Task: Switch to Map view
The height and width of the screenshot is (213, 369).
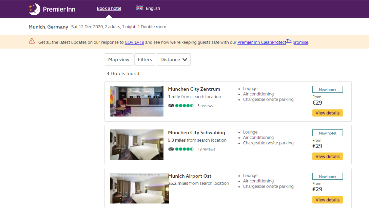Action: [119, 59]
